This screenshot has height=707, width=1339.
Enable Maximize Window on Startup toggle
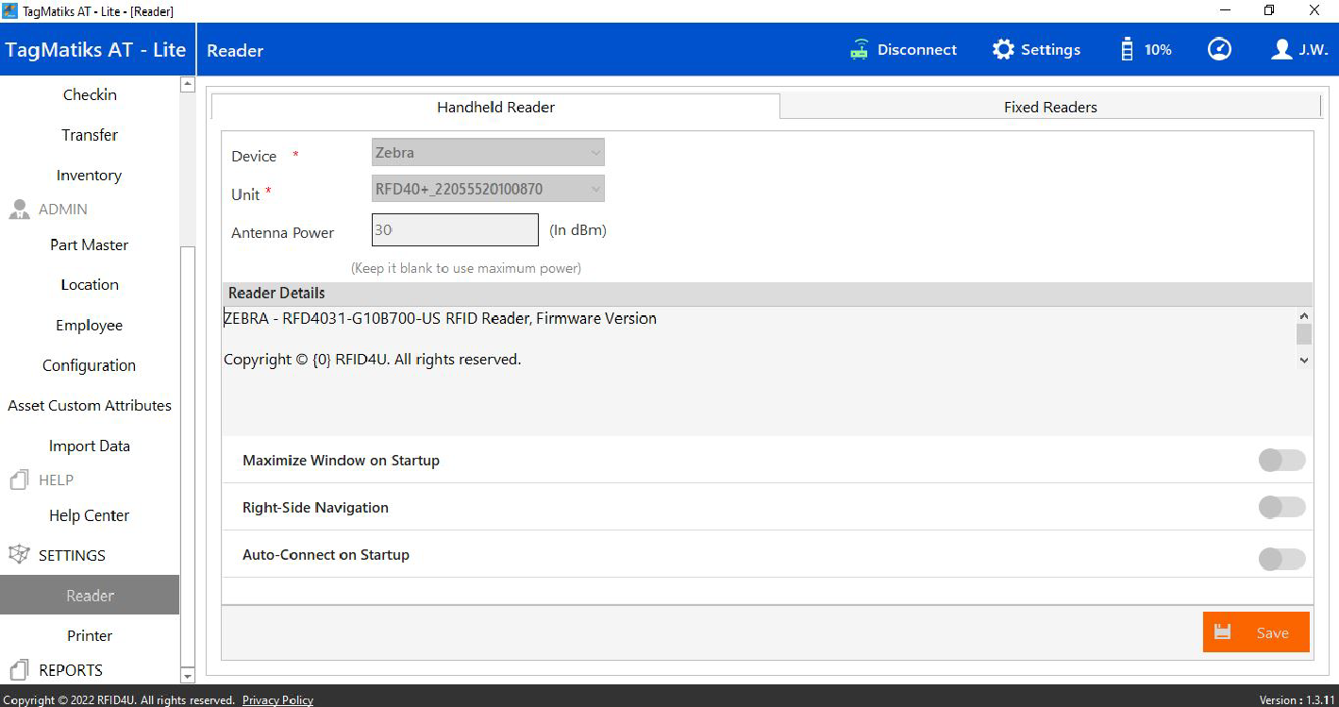coord(1281,461)
